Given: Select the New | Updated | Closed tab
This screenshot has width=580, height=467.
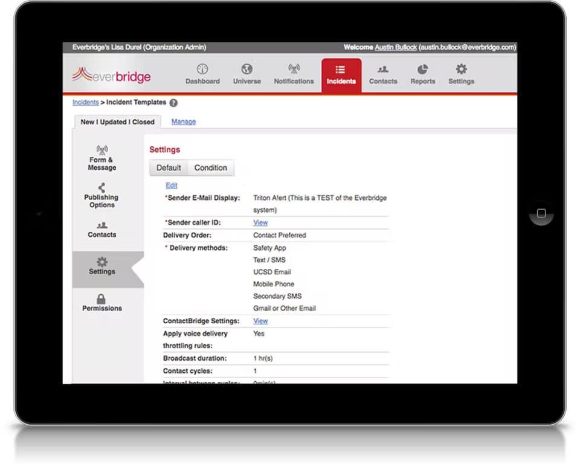Looking at the screenshot, I should click(117, 121).
